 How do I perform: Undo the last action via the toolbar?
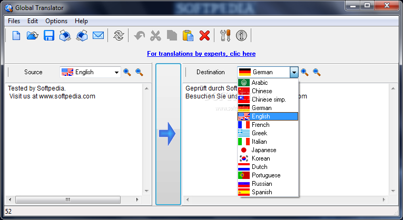[x=140, y=35]
